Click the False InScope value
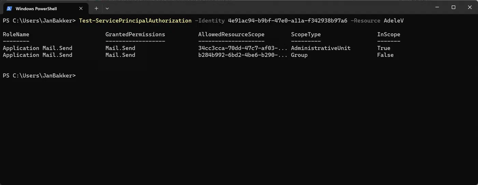Viewport: 478px width, 185px height. 385,55
